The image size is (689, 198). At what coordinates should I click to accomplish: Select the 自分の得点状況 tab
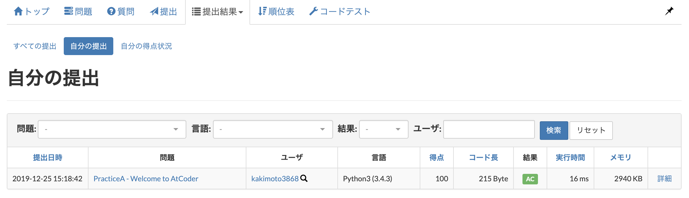point(146,46)
